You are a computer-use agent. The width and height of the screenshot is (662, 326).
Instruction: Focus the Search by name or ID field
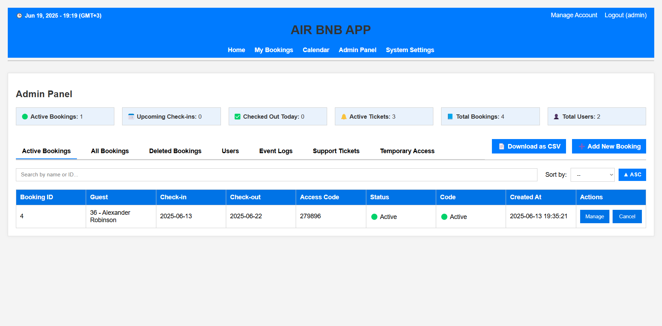coord(276,175)
